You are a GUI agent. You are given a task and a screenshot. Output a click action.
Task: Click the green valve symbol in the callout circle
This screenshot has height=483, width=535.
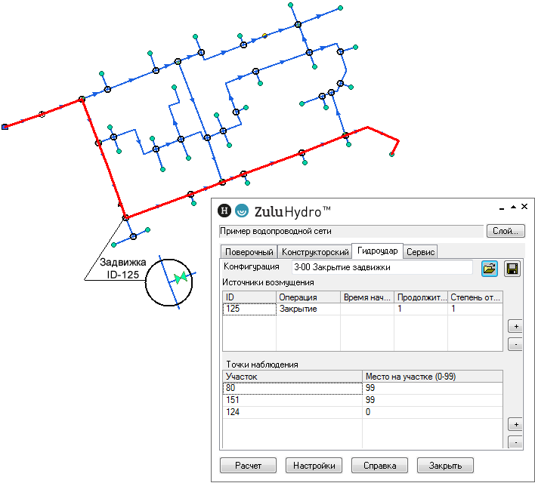[180, 278]
